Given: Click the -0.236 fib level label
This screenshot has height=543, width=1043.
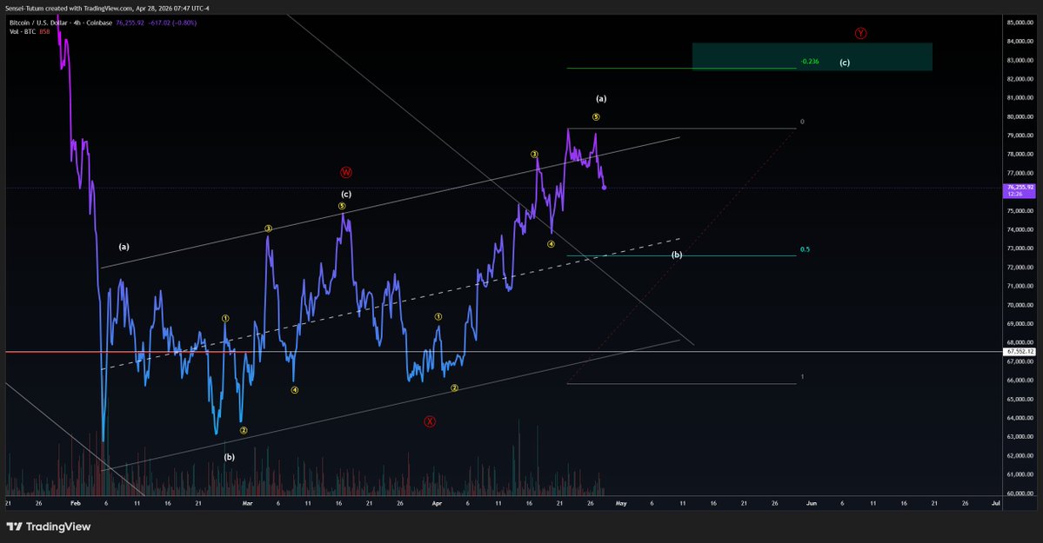Looking at the screenshot, I should click(x=810, y=61).
